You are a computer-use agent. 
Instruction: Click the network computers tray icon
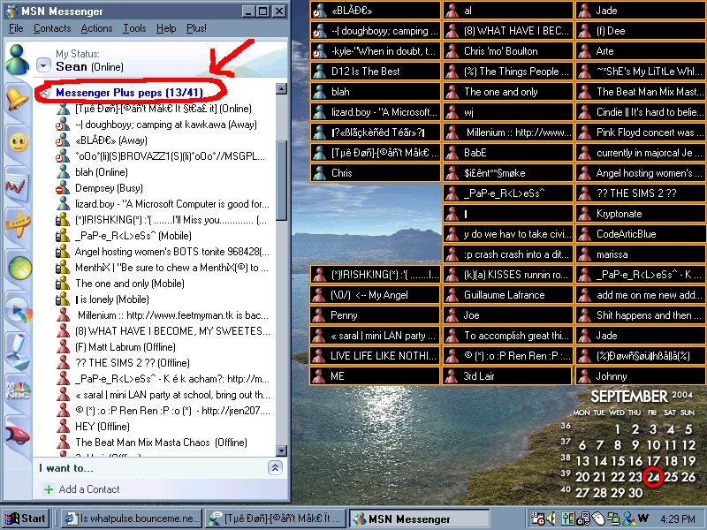tap(613, 519)
